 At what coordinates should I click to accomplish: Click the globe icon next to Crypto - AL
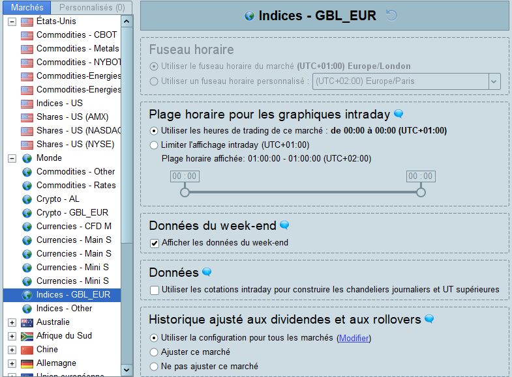[27, 199]
